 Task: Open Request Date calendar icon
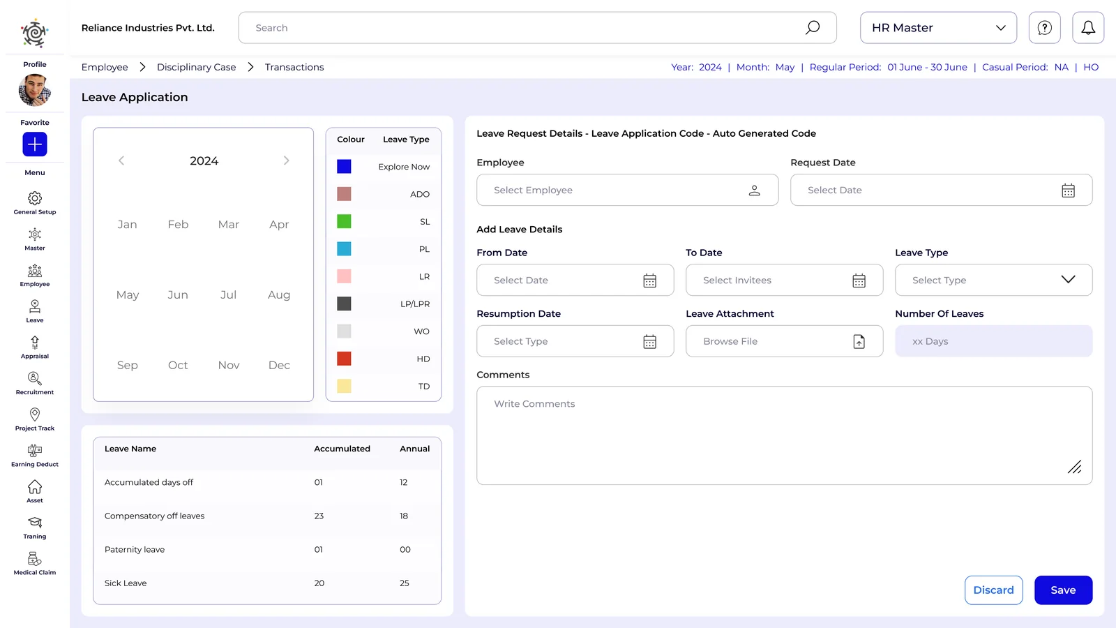pos(1068,190)
